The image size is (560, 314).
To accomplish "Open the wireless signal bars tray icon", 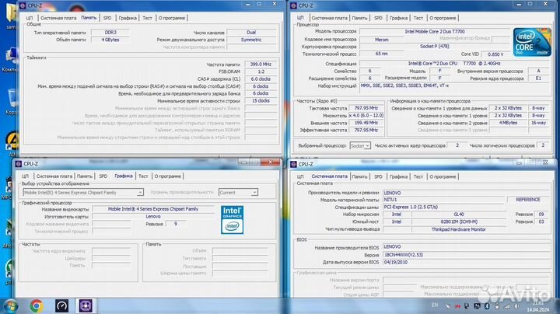I will click(507, 306).
